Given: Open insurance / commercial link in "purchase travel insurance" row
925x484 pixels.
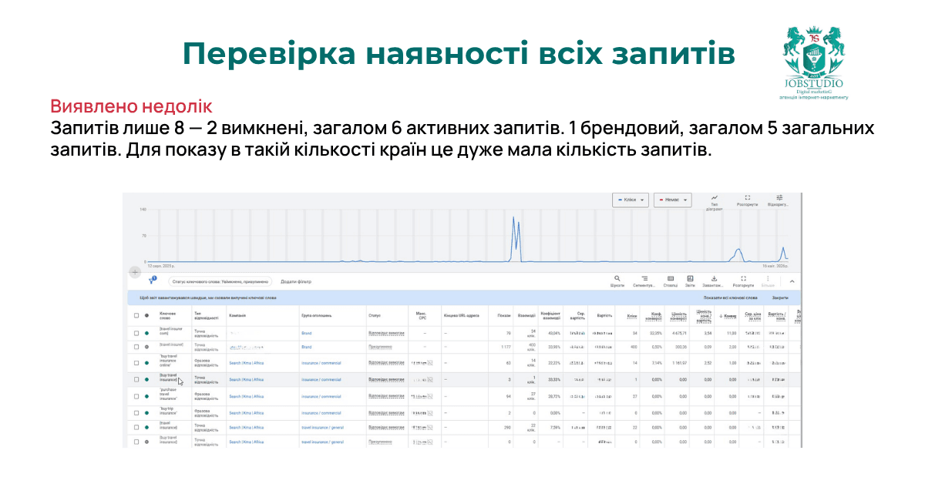Looking at the screenshot, I should click(x=321, y=396).
